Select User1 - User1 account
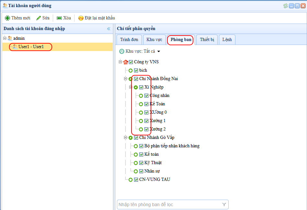This screenshot has height=210, width=307. pyautogui.click(x=31, y=47)
